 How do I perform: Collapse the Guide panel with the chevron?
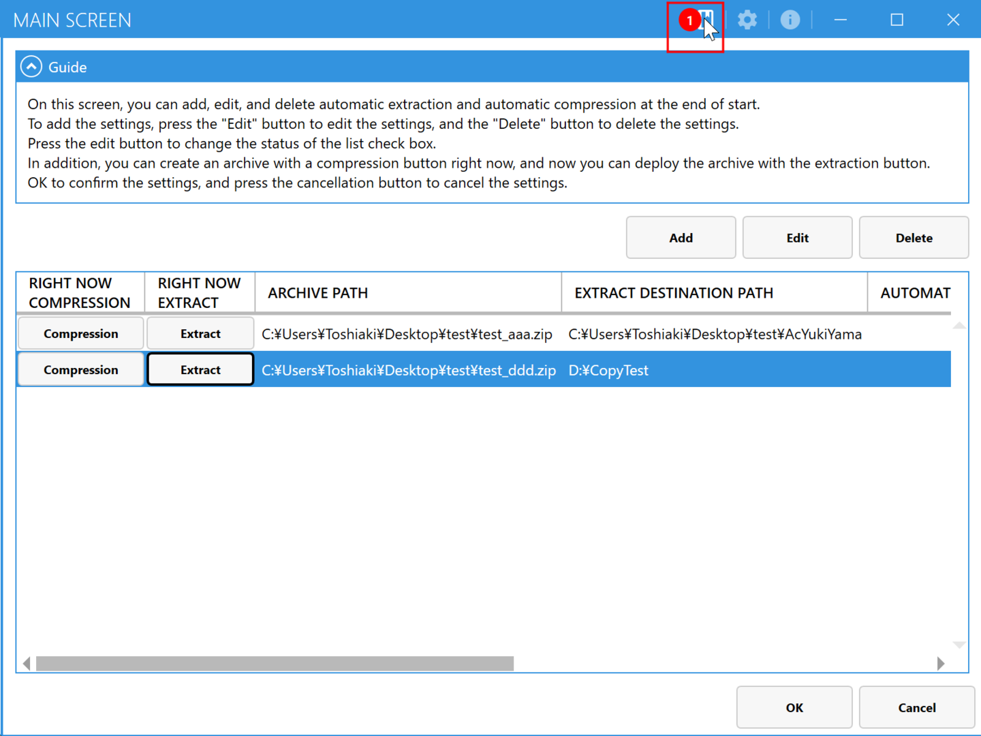point(31,67)
